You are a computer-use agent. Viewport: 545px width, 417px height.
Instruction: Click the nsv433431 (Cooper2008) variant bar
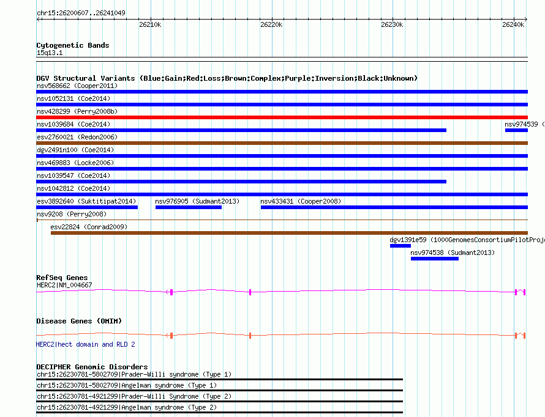tap(394, 207)
